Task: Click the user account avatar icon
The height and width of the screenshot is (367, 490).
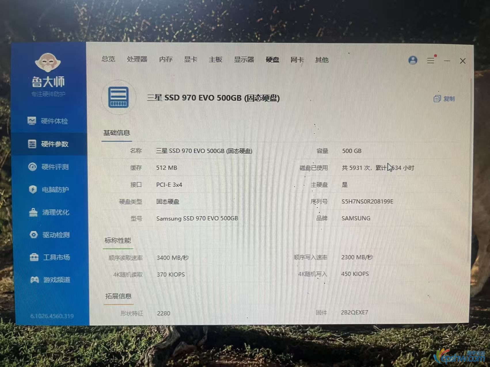Action: (413, 60)
